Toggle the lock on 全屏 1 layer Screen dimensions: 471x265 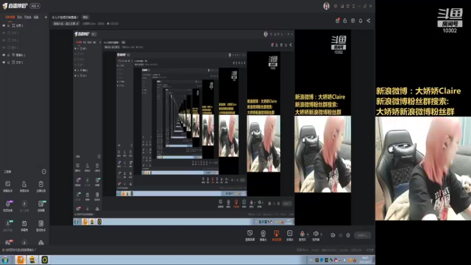[8, 25]
